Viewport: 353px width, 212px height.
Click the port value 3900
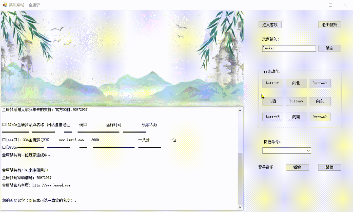tap(95, 140)
